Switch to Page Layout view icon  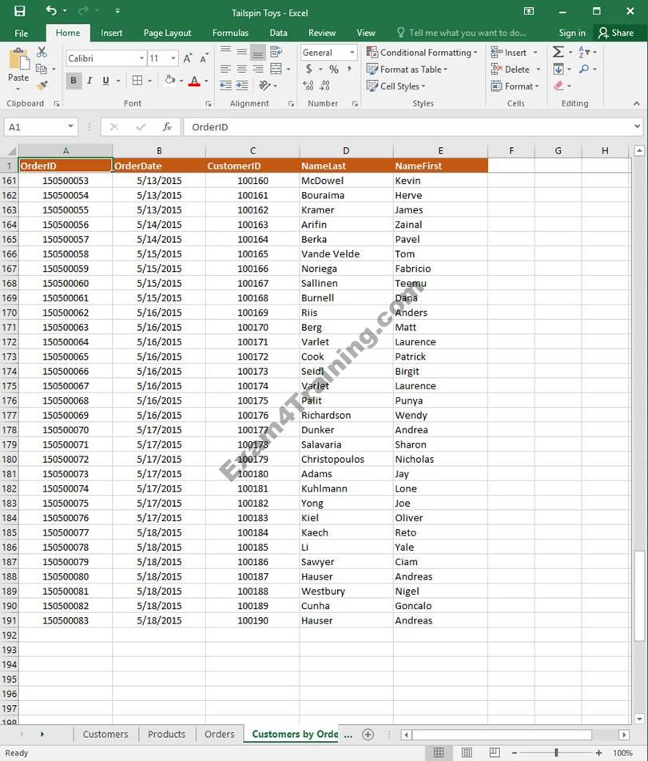[x=467, y=752]
